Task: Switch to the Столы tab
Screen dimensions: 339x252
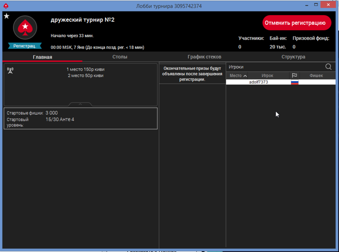Action: pyautogui.click(x=120, y=57)
